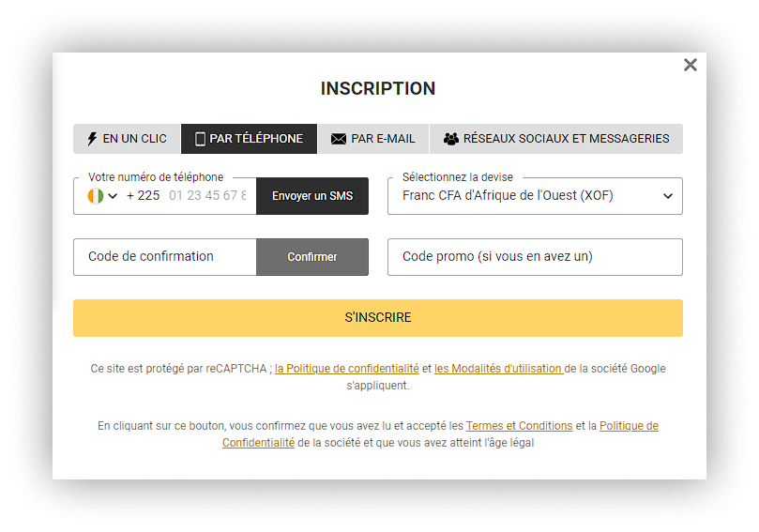Click the +225 dialing code prefix
This screenshot has height=532, width=759.
pyautogui.click(x=144, y=196)
